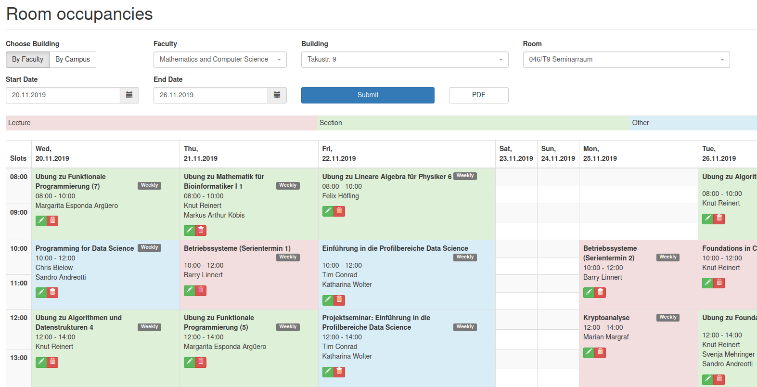The image size is (757, 387).
Task: Click Weekly badge on Kryptoanalyse
Action: [x=668, y=317]
